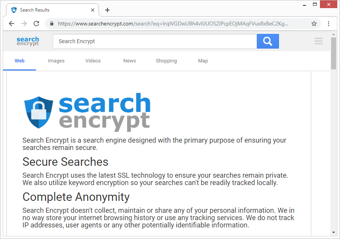Open the hamburger menu beside the search bar
This screenshot has height=239, width=340.
318,41
